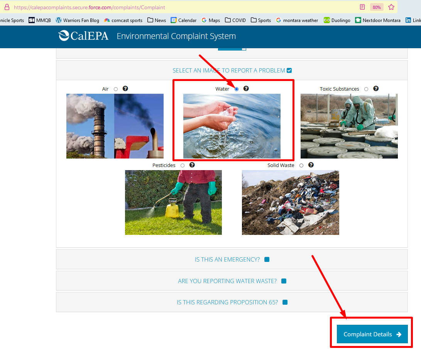This screenshot has height=351, width=421.
Task: Select the Pesticides radio button
Action: click(x=183, y=165)
